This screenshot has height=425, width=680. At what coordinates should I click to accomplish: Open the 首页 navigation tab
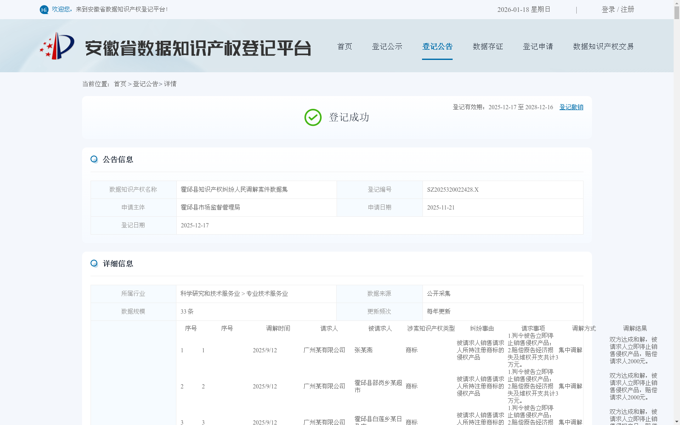tap(345, 46)
